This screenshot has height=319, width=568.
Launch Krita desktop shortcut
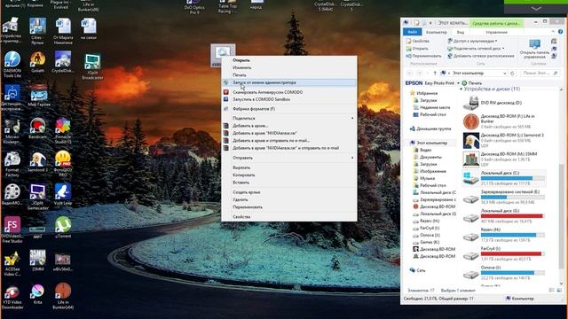click(x=37, y=293)
